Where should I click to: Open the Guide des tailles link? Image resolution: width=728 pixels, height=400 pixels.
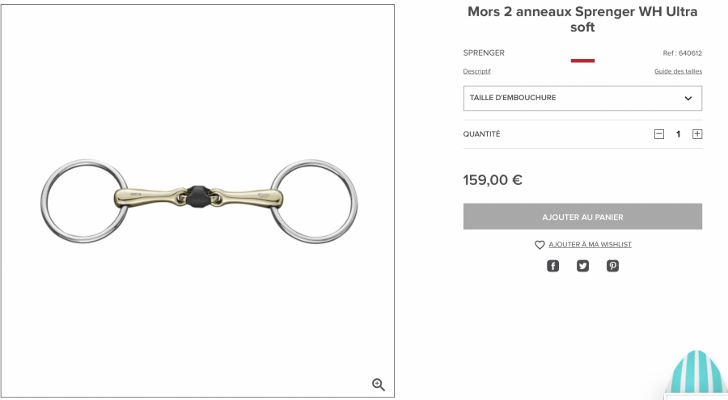(678, 71)
